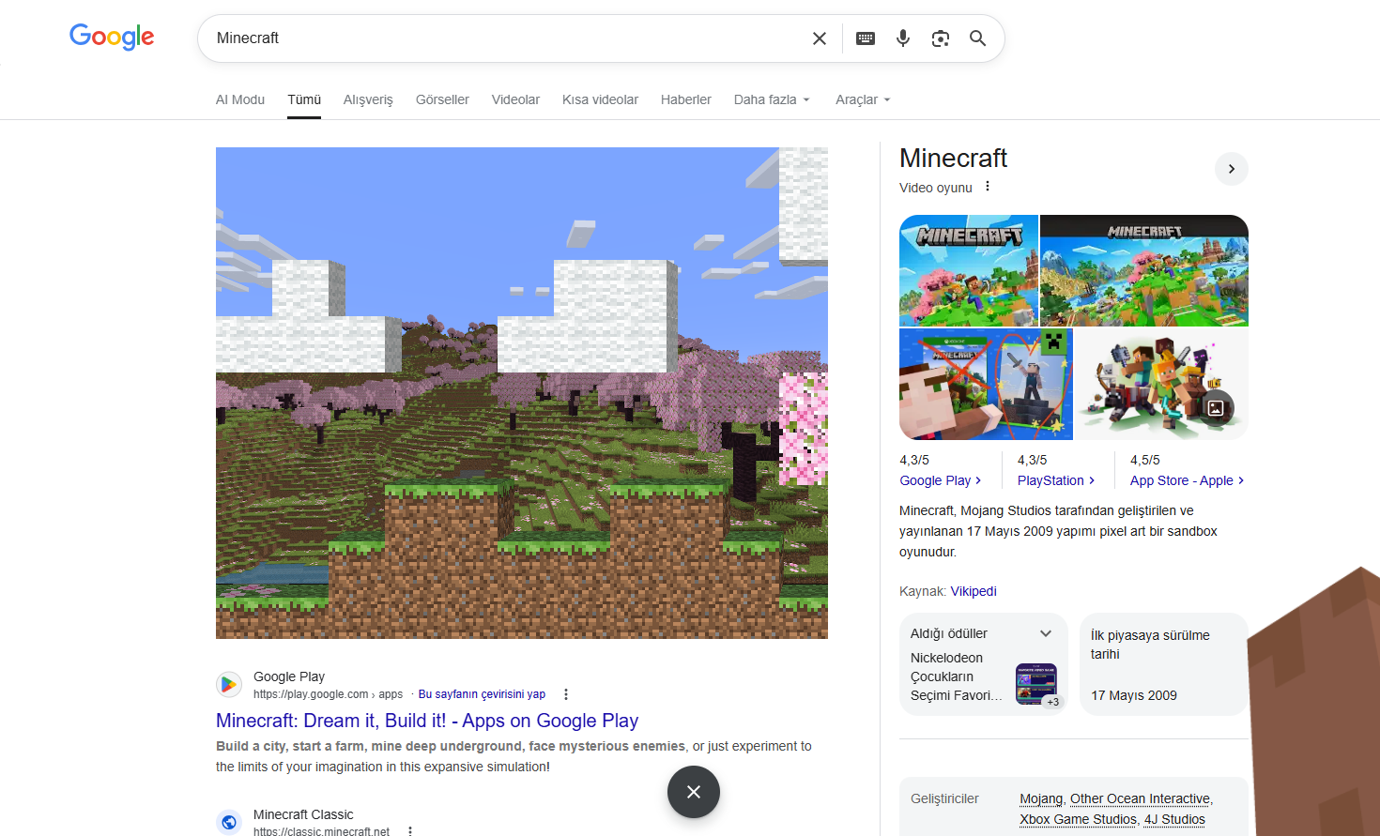
Task: Click the 4J Studios link
Action: point(1174,819)
